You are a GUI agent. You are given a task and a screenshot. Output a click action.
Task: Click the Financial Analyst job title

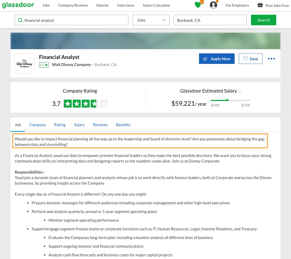coord(59,57)
